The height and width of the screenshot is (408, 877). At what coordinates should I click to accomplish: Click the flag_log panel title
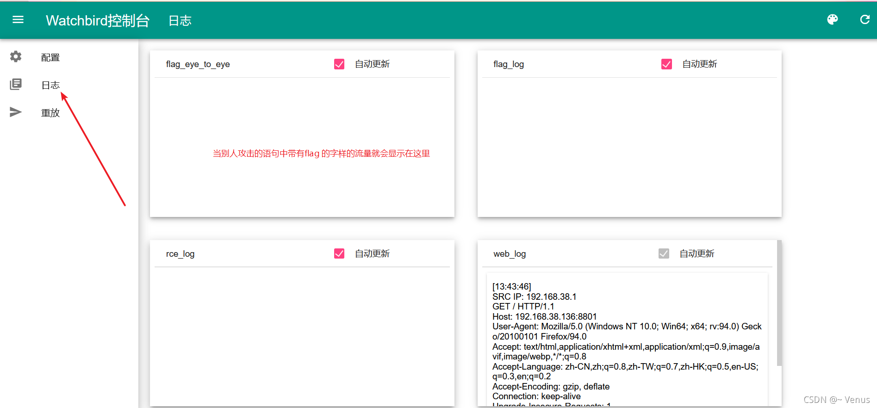(x=509, y=64)
